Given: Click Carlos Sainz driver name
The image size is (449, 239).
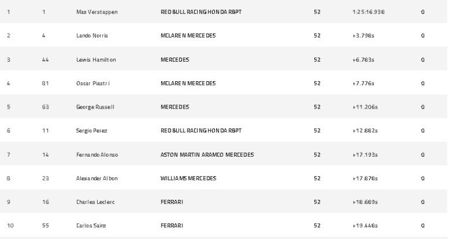Looking at the screenshot, I should (91, 226).
